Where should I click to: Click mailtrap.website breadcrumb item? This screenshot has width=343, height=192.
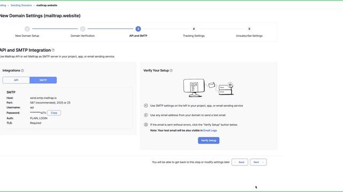47,5
